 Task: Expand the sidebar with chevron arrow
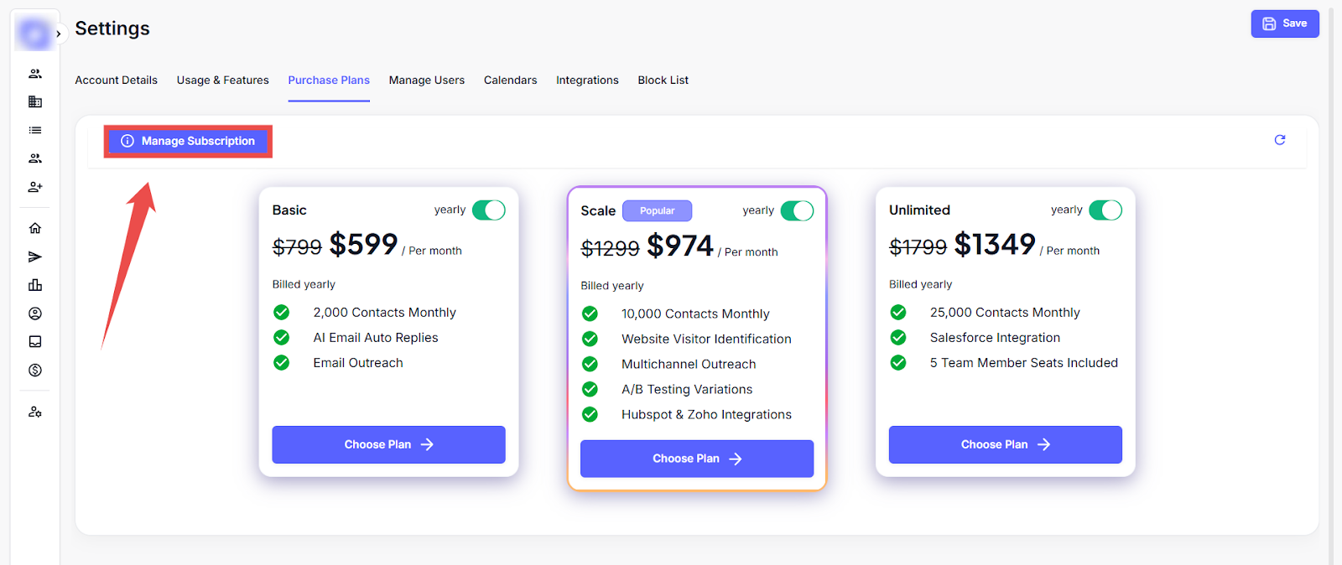[58, 34]
